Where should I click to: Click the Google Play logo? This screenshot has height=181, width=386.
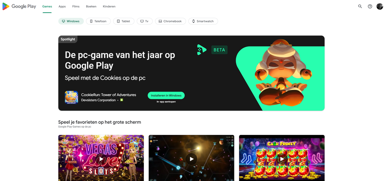point(19,6)
